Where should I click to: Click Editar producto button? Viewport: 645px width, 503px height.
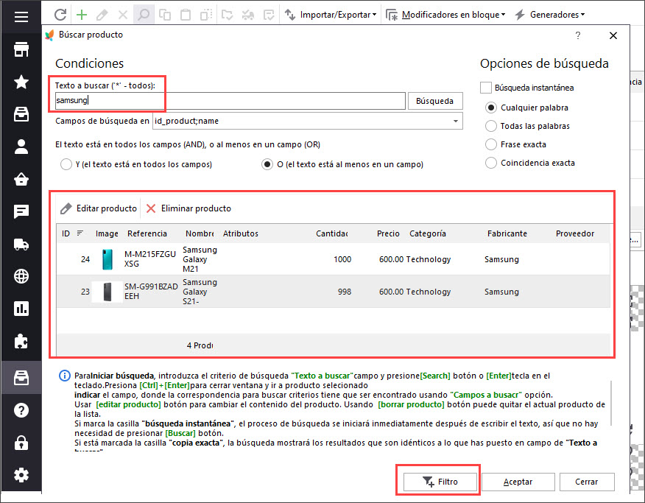pos(99,208)
